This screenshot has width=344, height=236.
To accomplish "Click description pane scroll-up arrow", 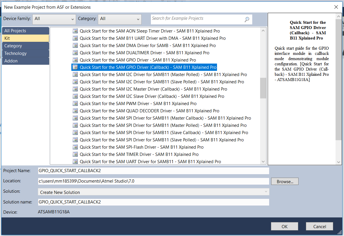I will click(x=338, y=17).
